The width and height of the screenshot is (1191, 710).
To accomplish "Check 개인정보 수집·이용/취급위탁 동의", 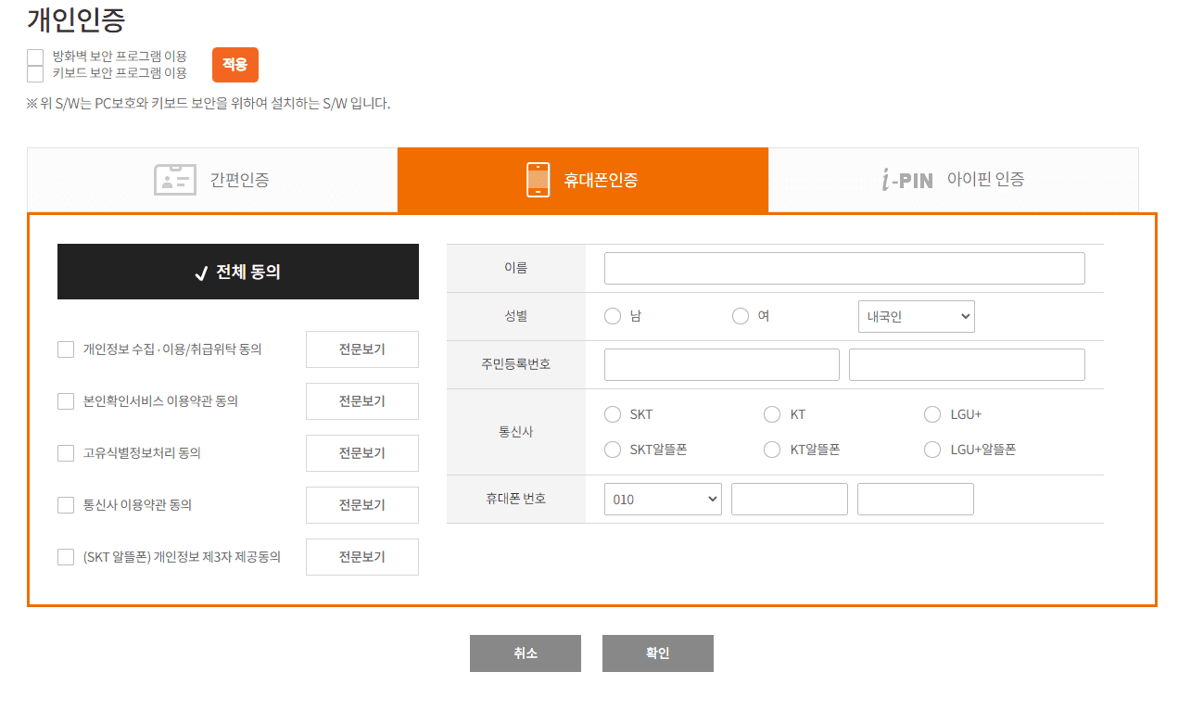I will click(66, 349).
